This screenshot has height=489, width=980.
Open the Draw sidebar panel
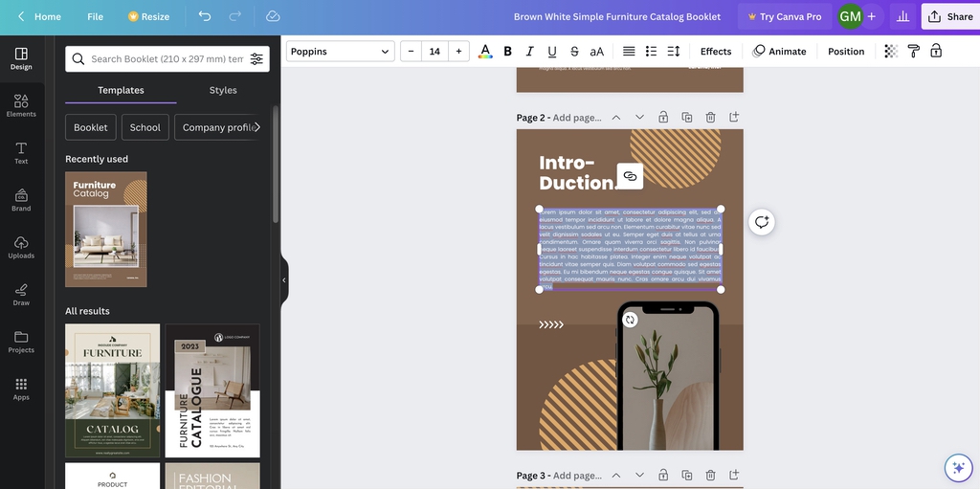point(21,295)
